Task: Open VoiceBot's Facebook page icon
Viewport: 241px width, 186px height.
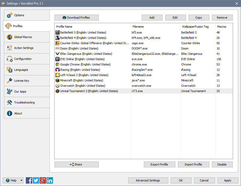Action: click(x=29, y=180)
